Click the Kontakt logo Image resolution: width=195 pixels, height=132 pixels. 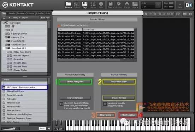click(18, 5)
